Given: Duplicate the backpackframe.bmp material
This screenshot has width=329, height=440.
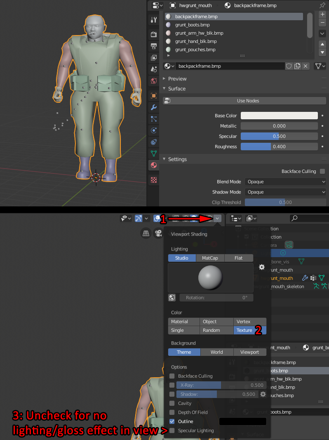Looking at the screenshot, I should point(297,66).
